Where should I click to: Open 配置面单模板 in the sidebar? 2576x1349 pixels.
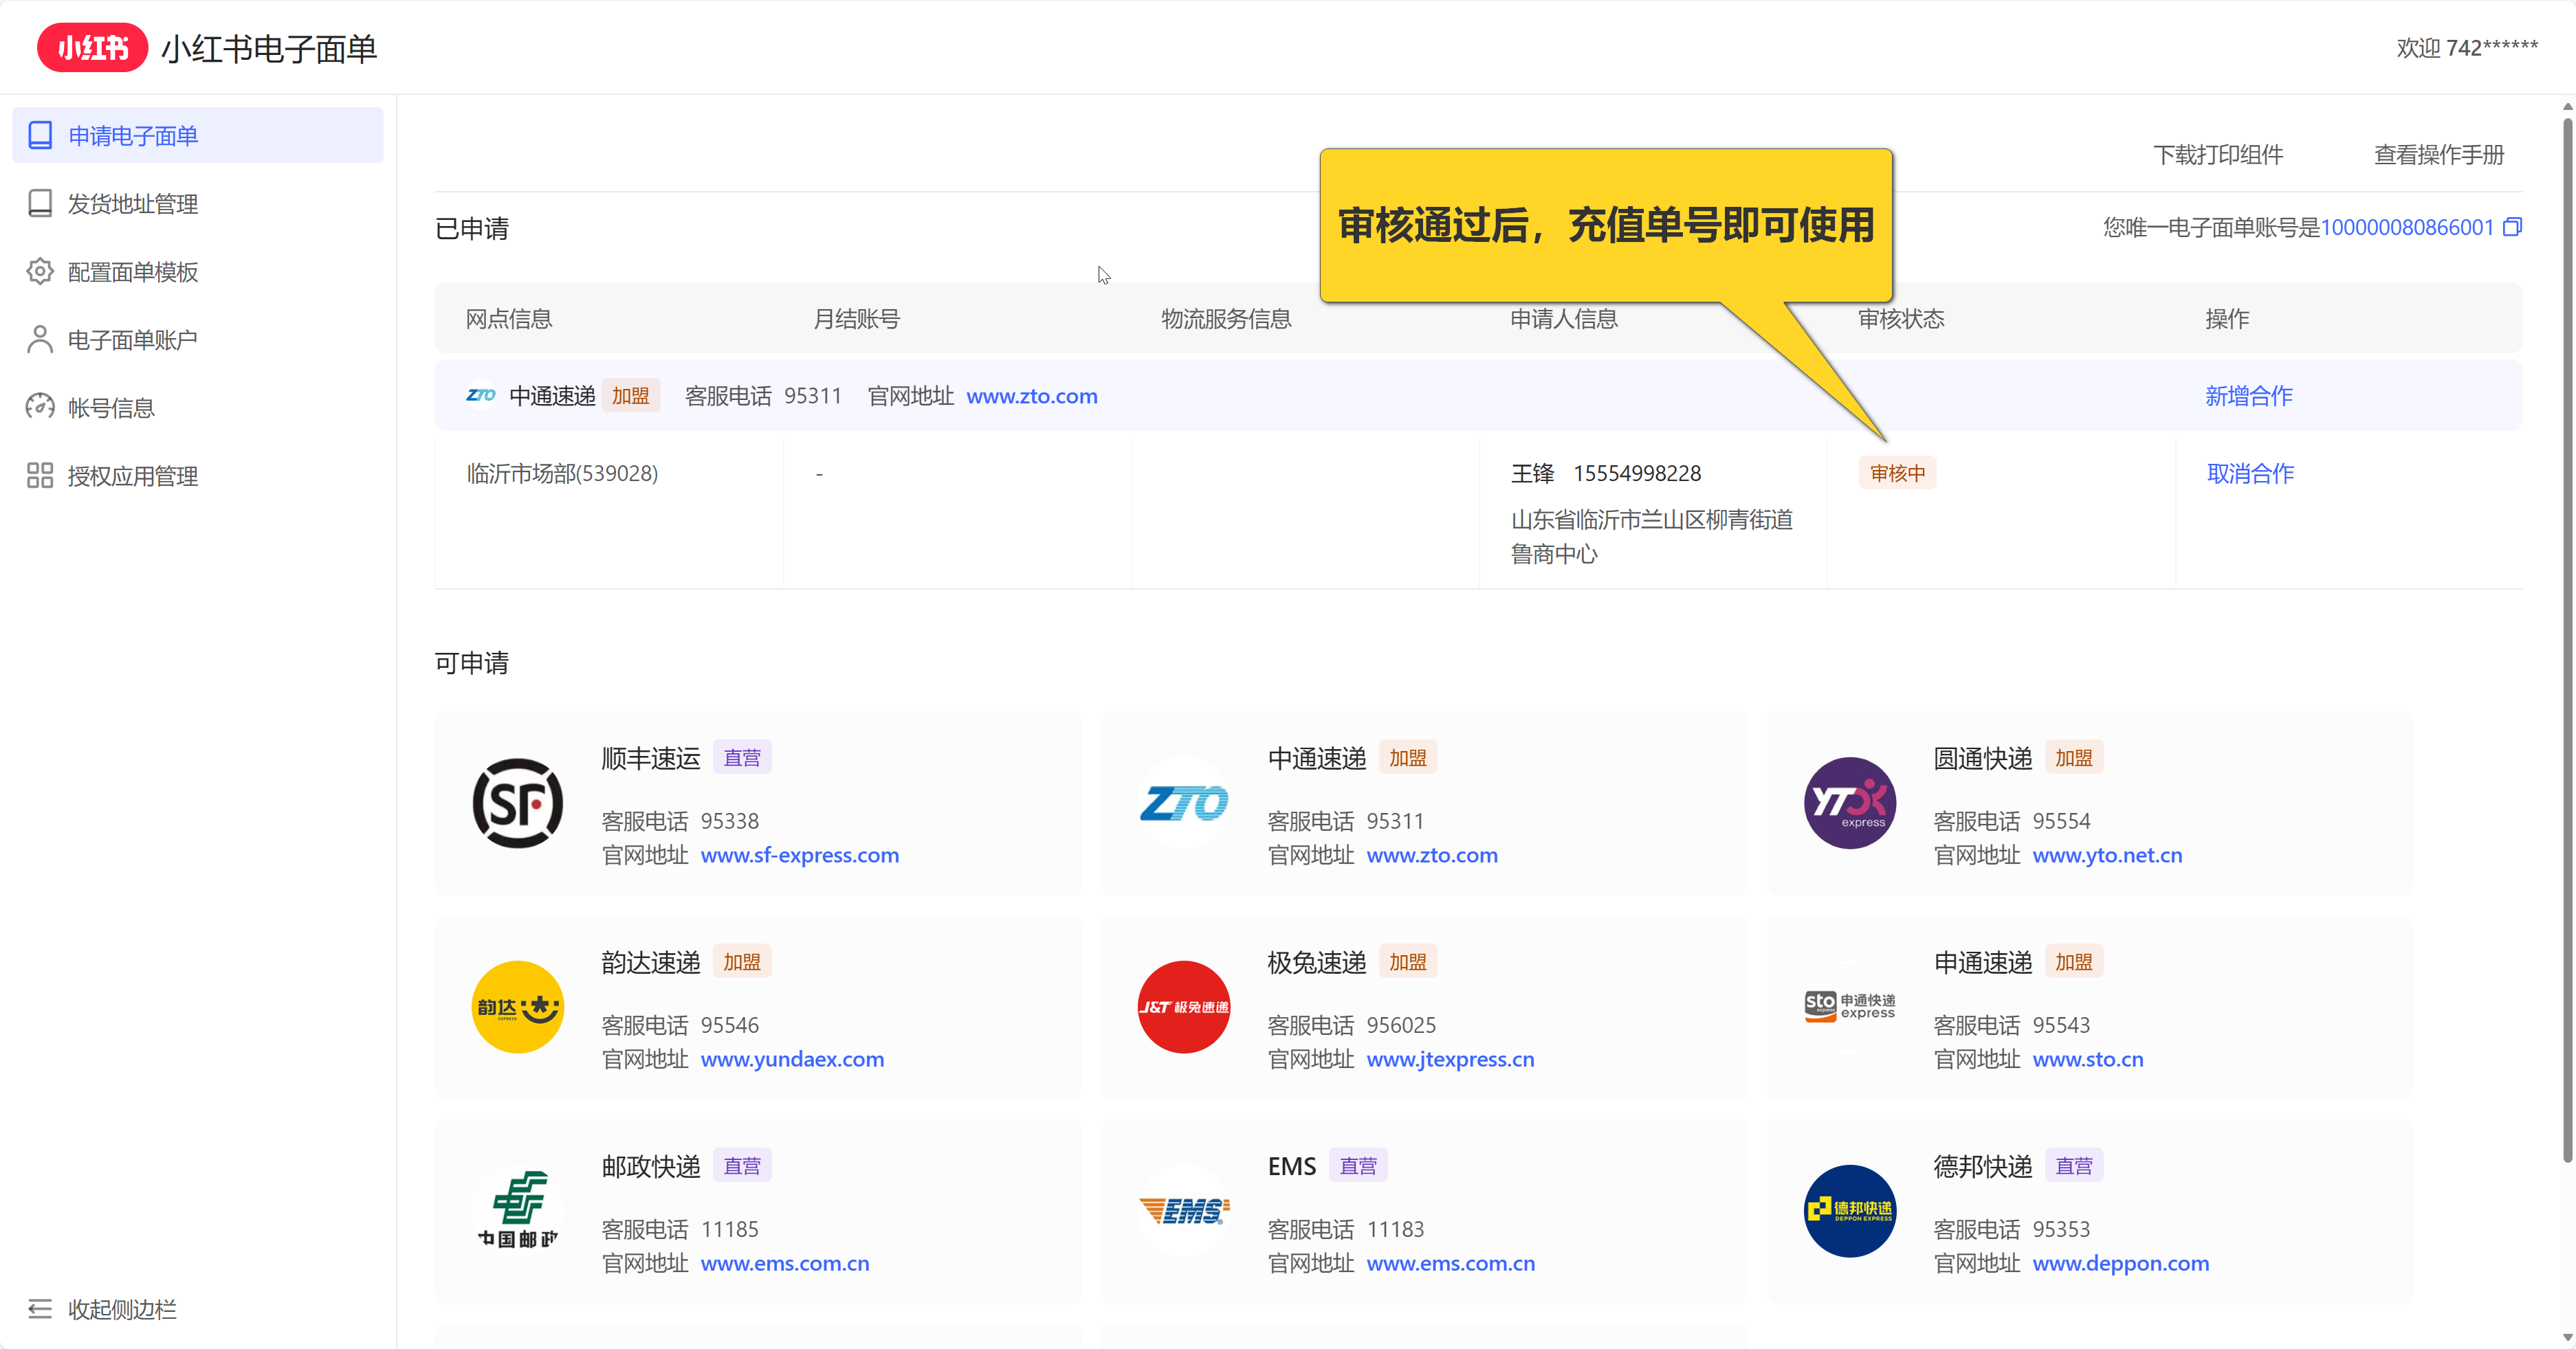[132, 272]
